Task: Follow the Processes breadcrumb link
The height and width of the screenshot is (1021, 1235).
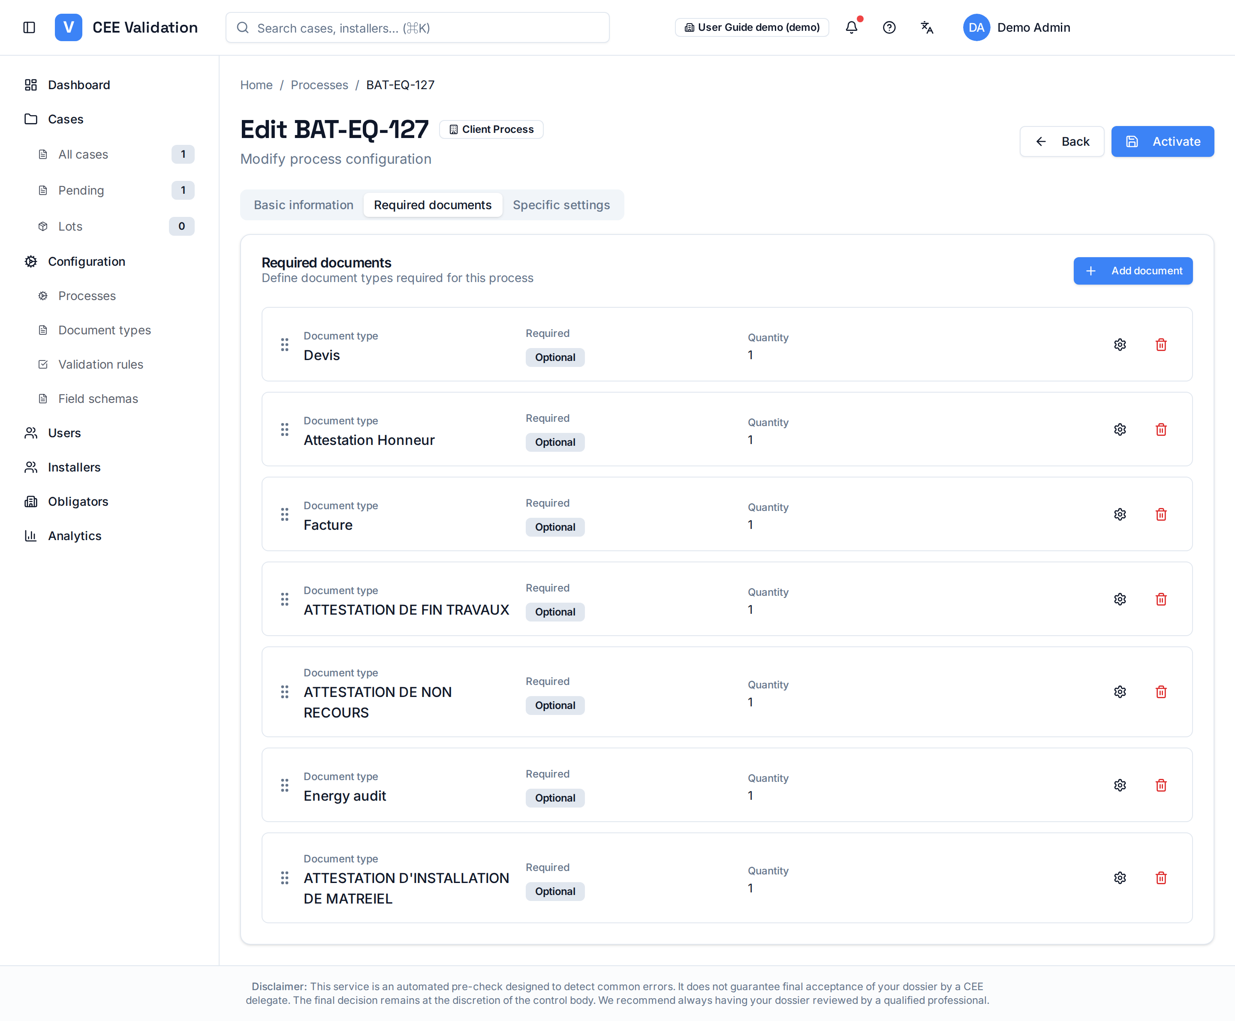Action: click(x=319, y=84)
